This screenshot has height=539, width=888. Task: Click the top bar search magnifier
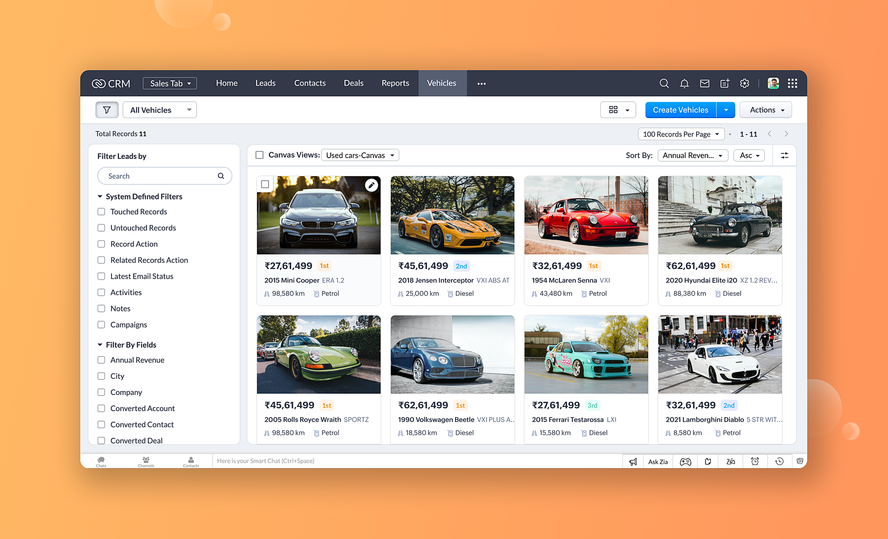[x=664, y=83]
